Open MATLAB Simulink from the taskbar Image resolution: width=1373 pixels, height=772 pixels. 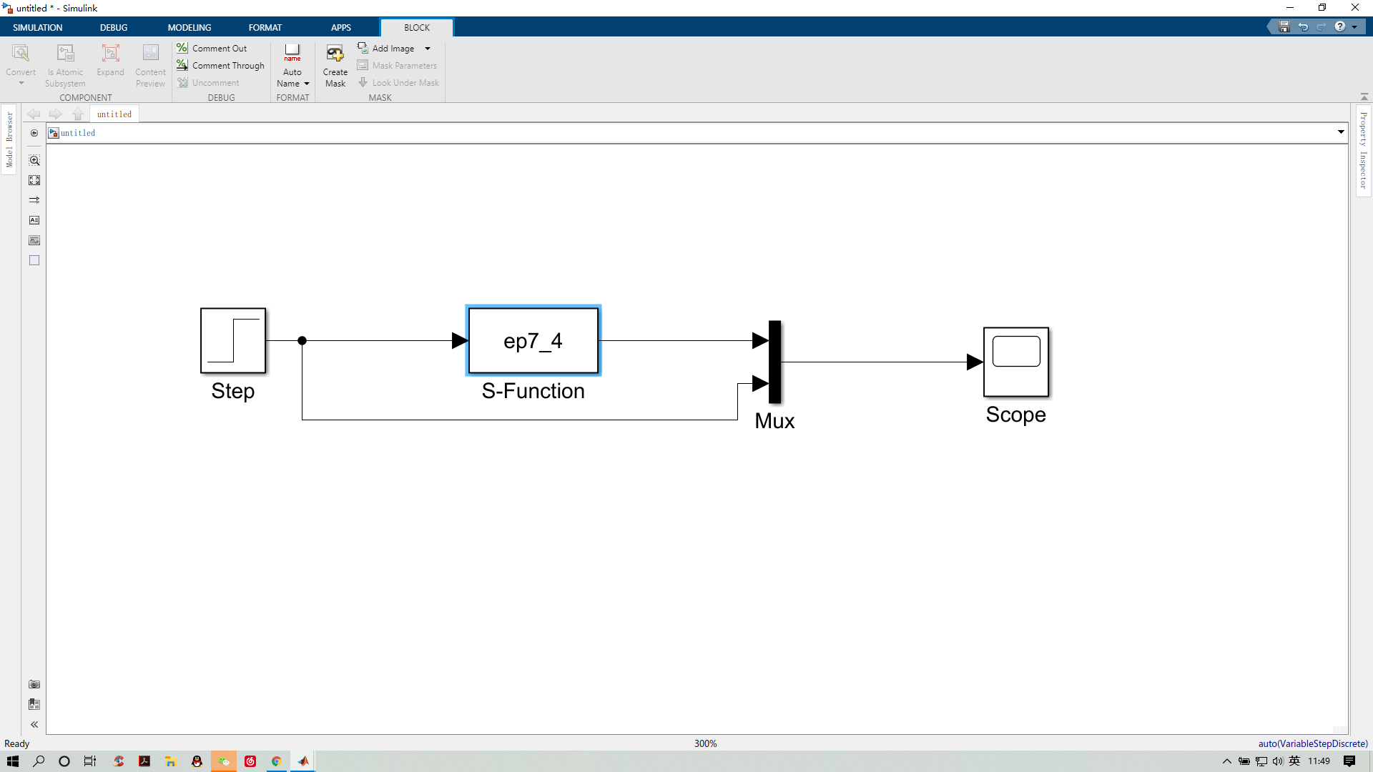point(302,761)
